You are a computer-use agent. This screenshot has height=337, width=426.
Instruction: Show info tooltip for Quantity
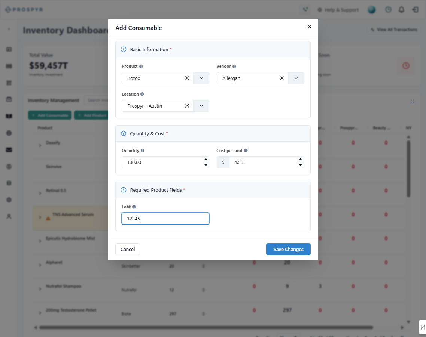pos(143,151)
